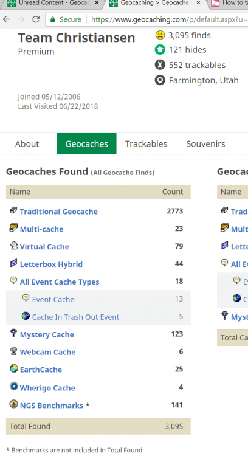Click the Farmington, Utah location text
248x456 pixels.
(204, 80)
